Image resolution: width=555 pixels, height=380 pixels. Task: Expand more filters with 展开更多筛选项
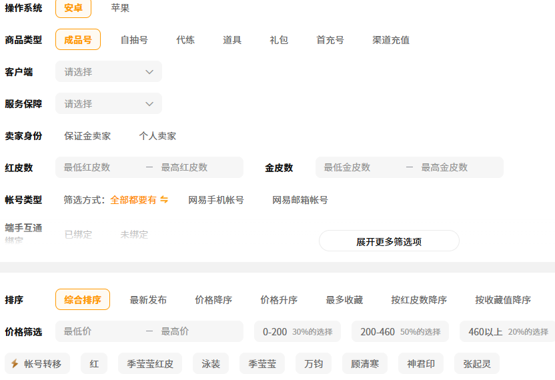389,241
